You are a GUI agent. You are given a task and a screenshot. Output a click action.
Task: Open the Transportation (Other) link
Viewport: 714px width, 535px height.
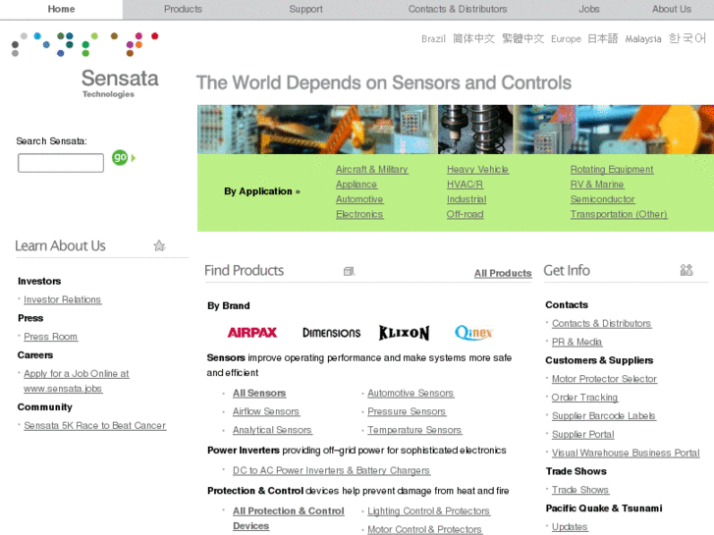tap(619, 214)
